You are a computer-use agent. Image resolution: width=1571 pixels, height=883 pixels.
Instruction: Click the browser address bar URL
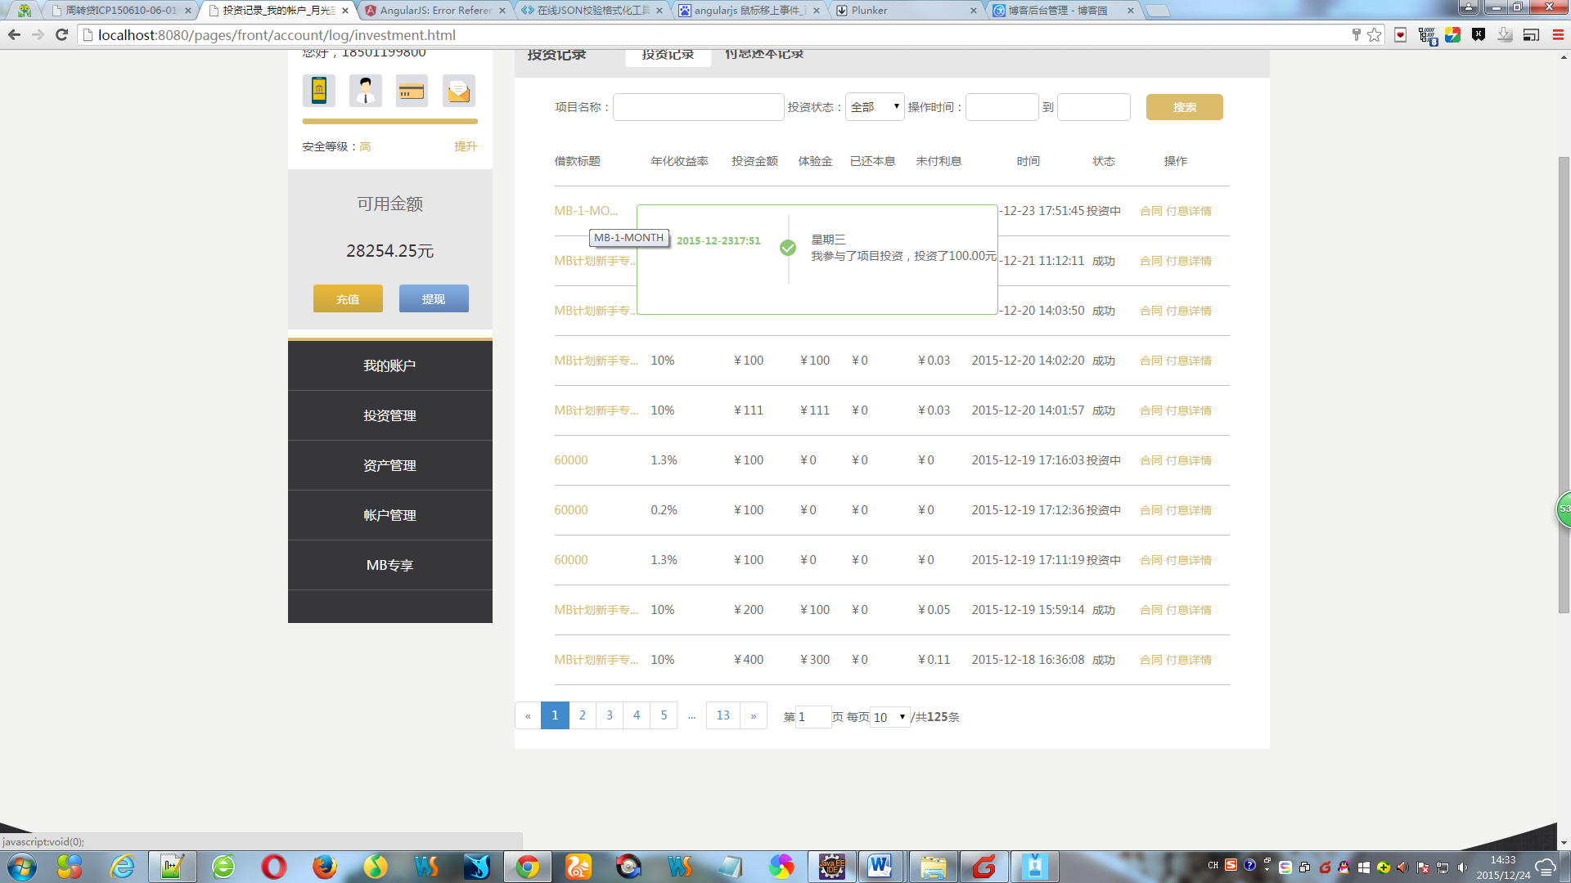[277, 35]
